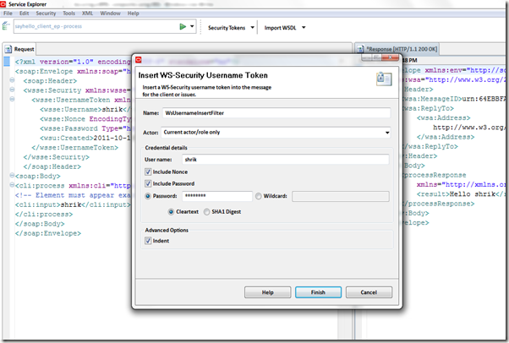The image size is (509, 343).
Task: Click the <cli:input>shrik line in Request
Action: pyautogui.click(x=73, y=204)
